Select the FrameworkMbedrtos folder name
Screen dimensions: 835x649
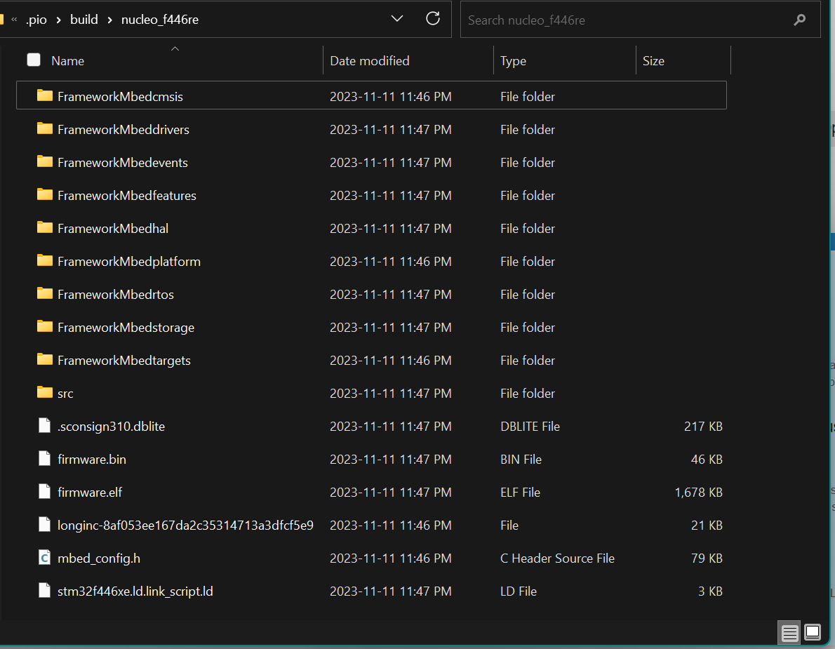click(x=116, y=295)
